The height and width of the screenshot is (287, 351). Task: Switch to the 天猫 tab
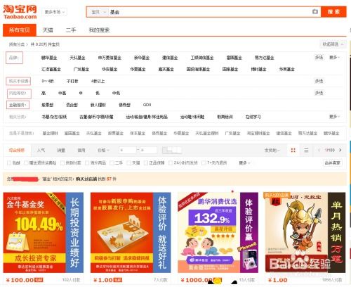[48, 30]
